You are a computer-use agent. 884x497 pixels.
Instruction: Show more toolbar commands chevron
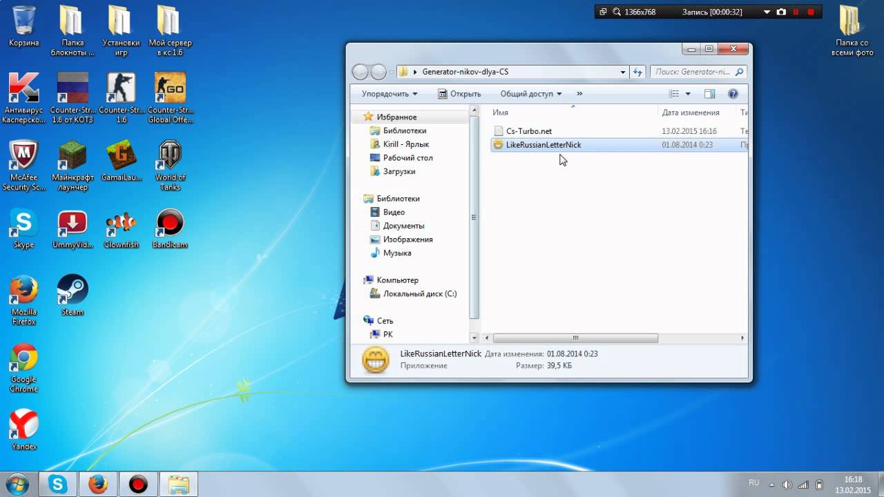coord(579,94)
